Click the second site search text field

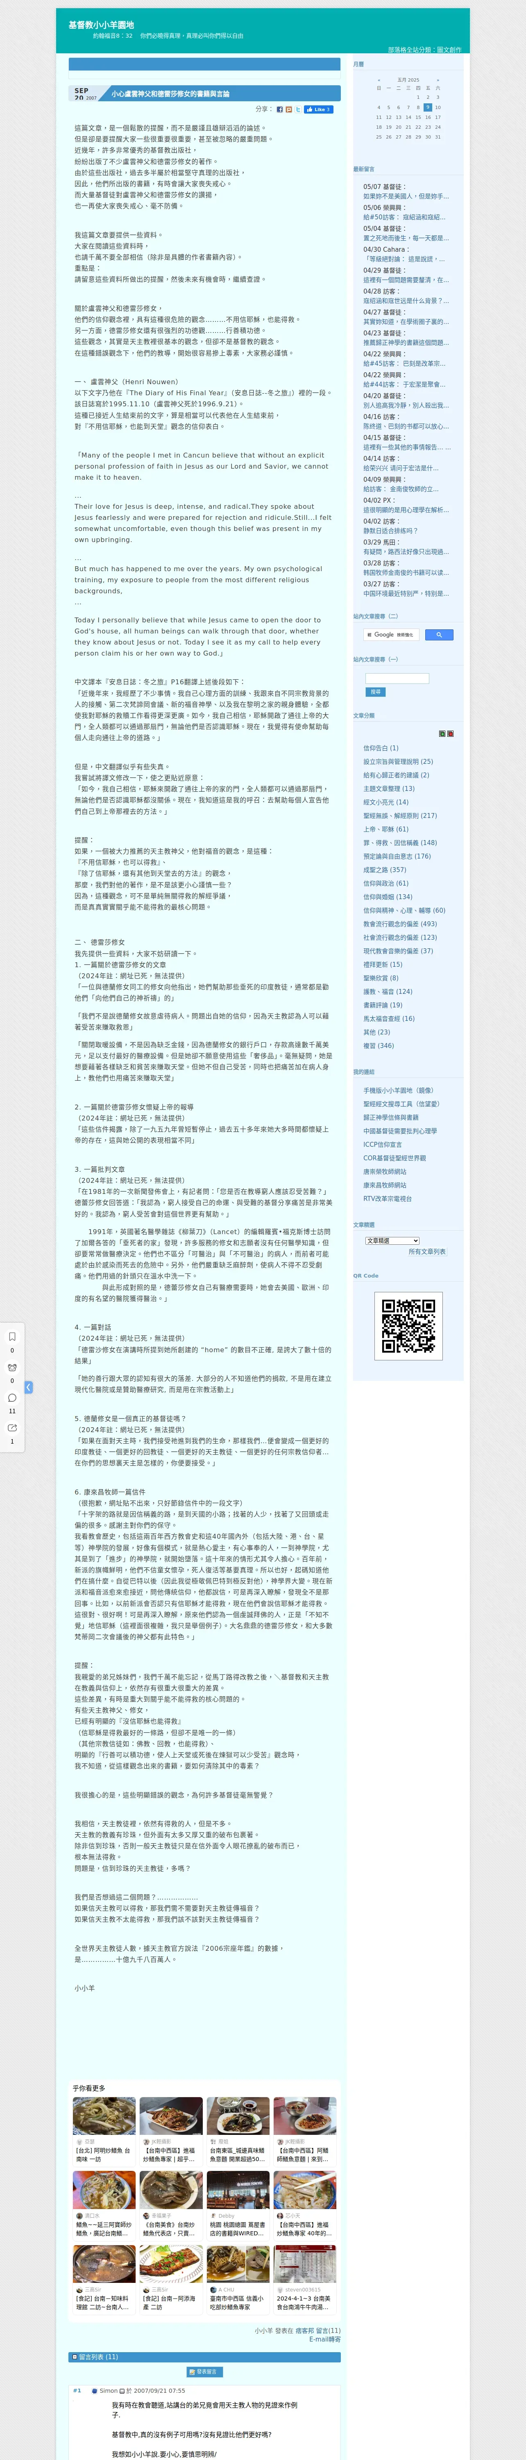point(397,679)
